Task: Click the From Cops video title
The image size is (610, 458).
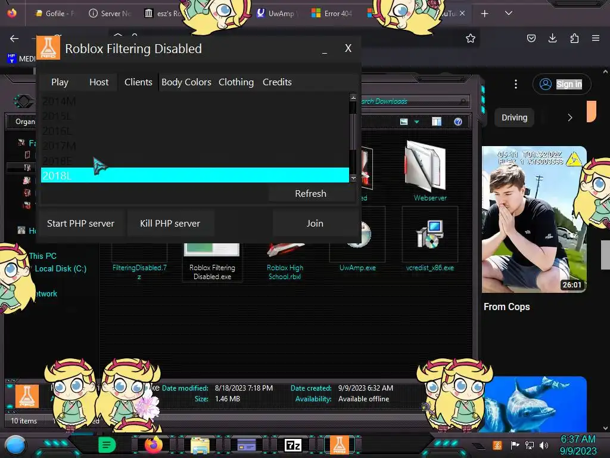Action: 506,307
